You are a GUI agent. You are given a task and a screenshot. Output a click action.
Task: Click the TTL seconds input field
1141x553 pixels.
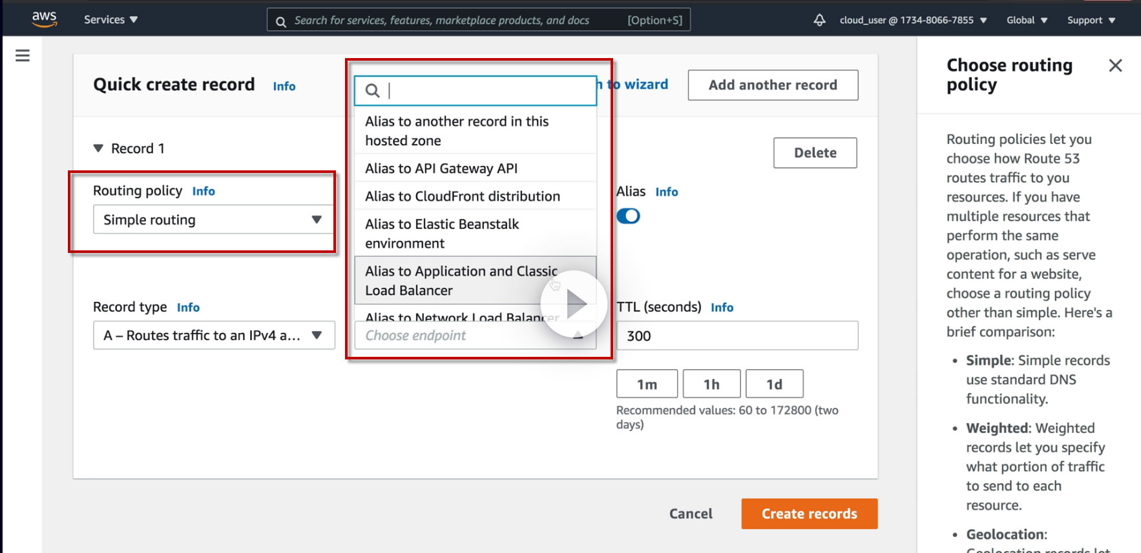[x=737, y=336]
